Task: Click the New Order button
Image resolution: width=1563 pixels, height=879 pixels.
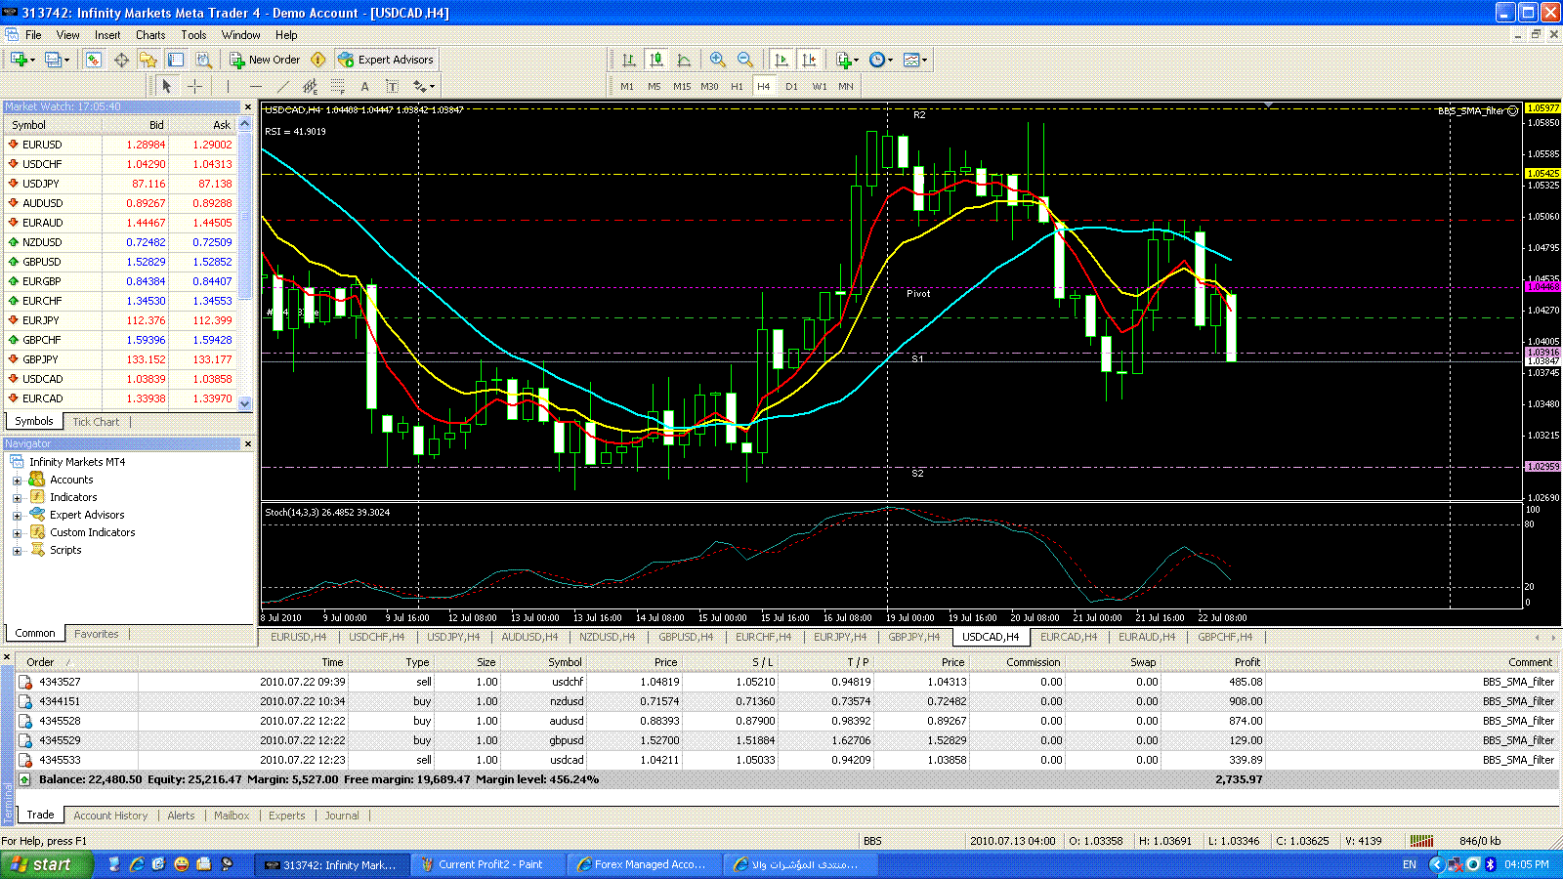Action: pos(265,60)
